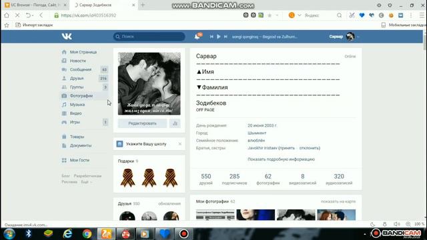Image resolution: width=427 pixels, height=240 pixels.
Task: Open the Блог footer link
Action: coord(65,176)
